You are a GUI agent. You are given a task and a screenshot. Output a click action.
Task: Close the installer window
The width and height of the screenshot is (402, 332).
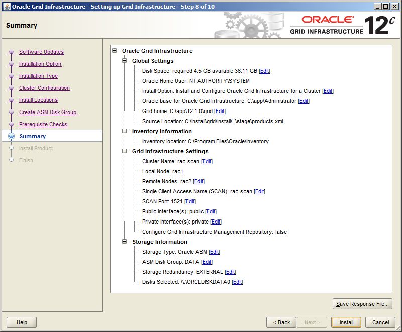pyautogui.click(x=395, y=7)
